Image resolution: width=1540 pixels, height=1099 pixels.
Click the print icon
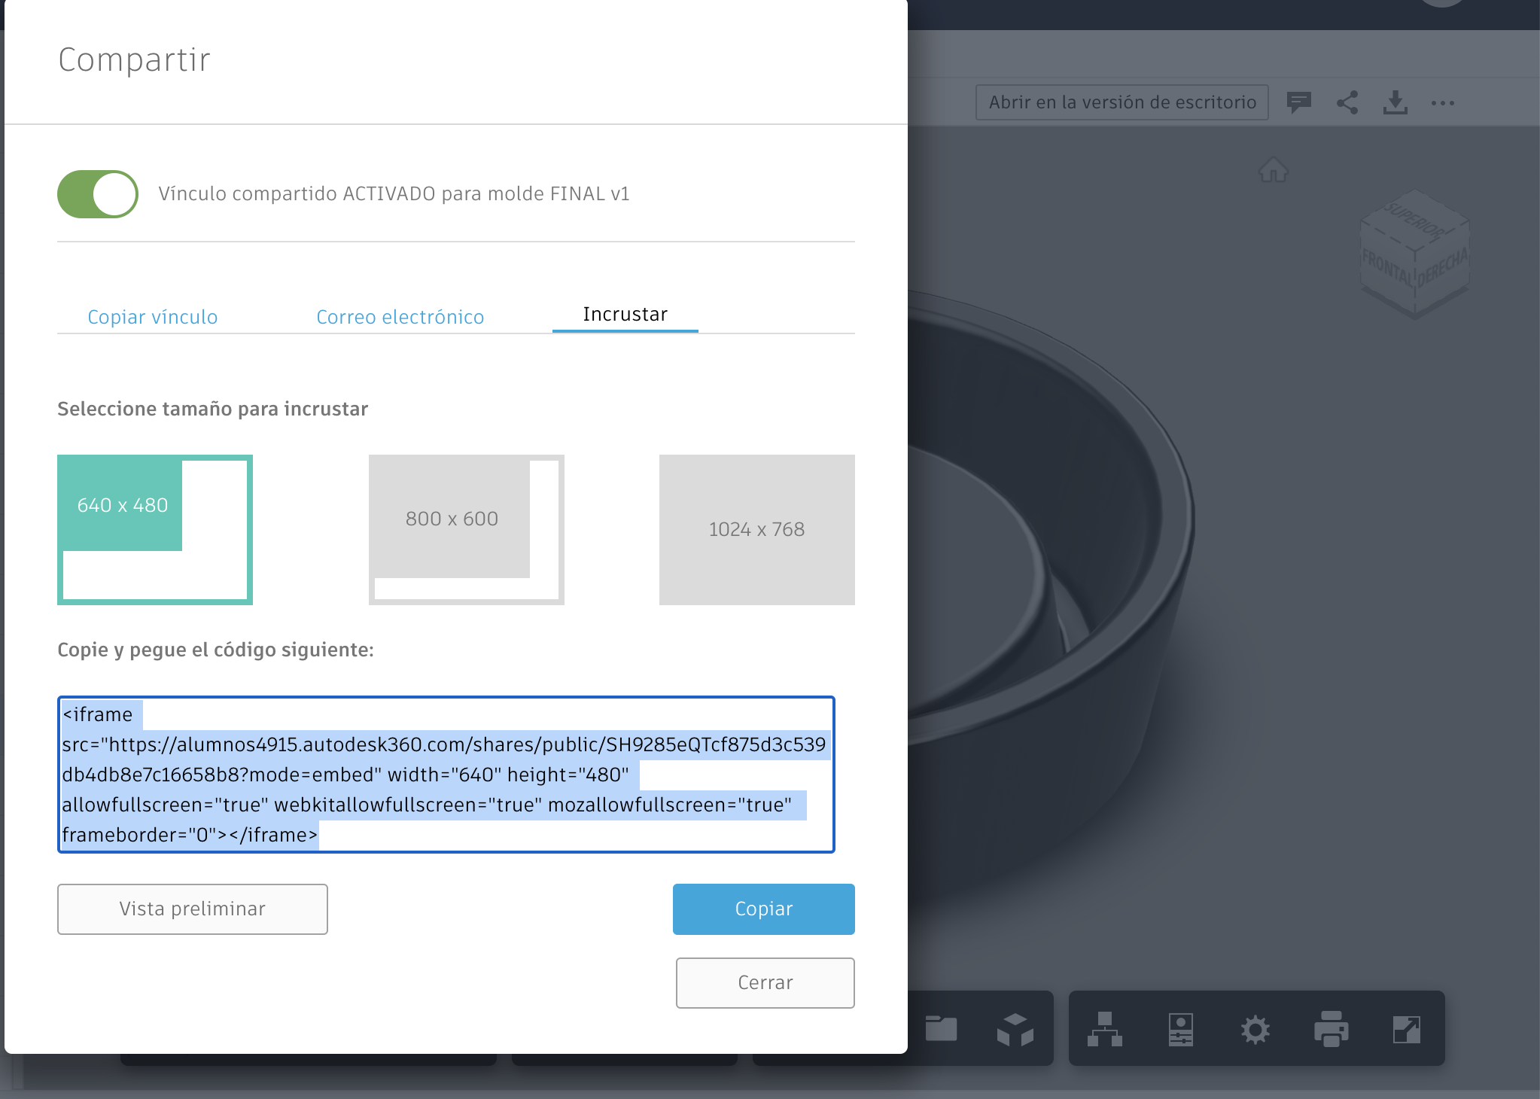1331,1029
